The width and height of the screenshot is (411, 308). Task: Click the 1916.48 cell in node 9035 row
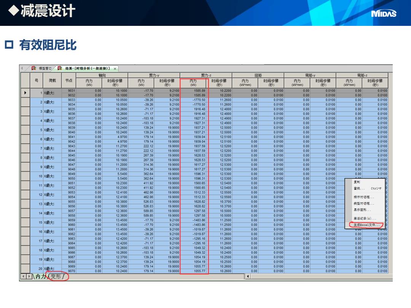coord(193,109)
